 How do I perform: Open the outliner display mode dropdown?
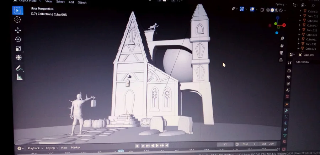[x=304, y=5]
